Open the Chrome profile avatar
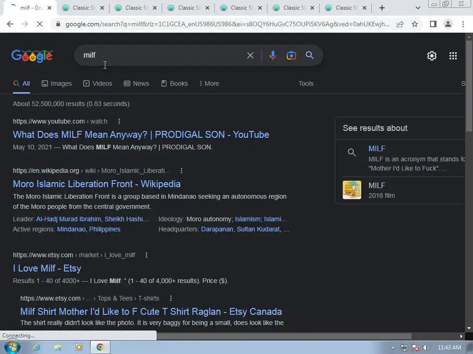Image resolution: width=473 pixels, height=354 pixels. [x=448, y=24]
